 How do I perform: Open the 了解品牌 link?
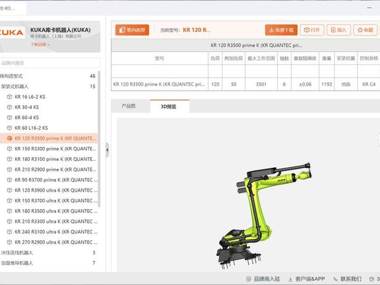coord(40,45)
